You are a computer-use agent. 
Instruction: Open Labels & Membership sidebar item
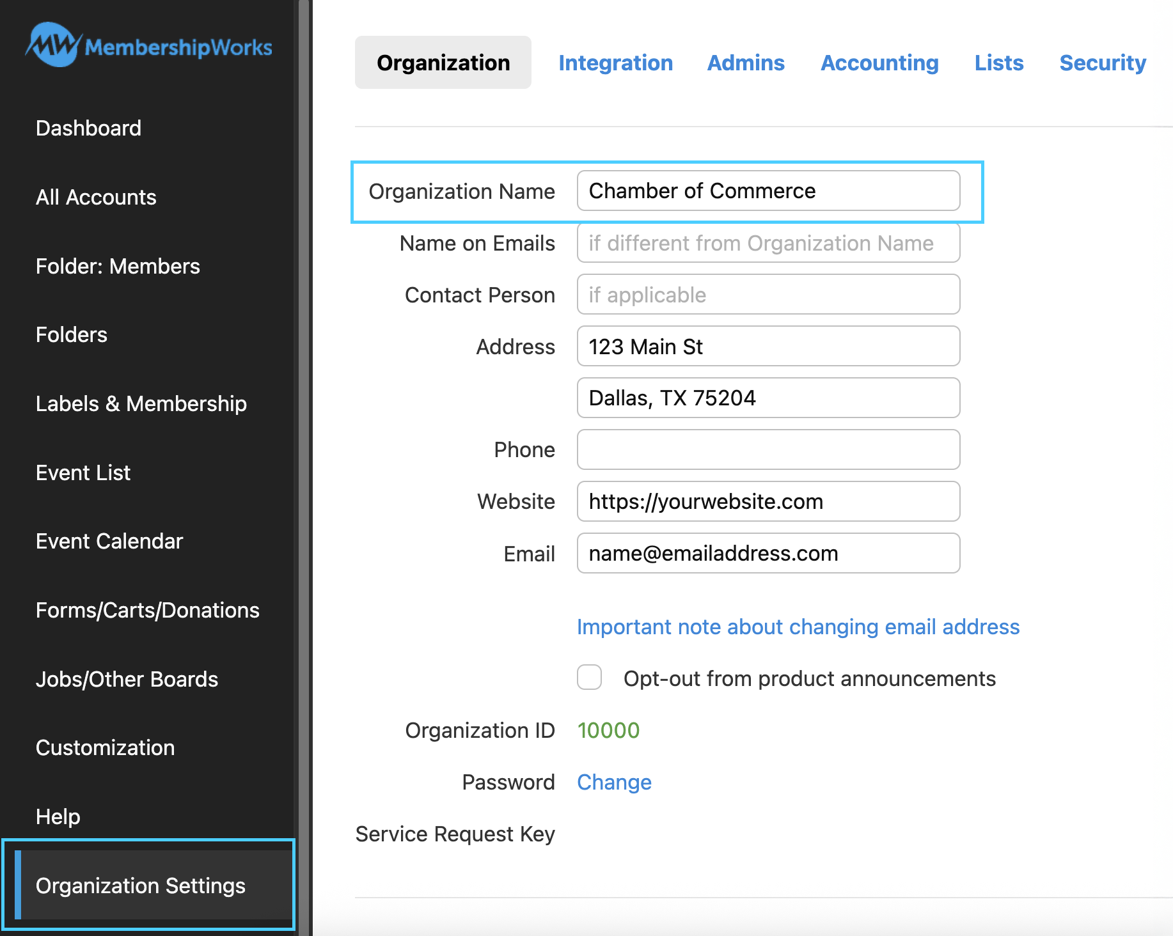(141, 403)
